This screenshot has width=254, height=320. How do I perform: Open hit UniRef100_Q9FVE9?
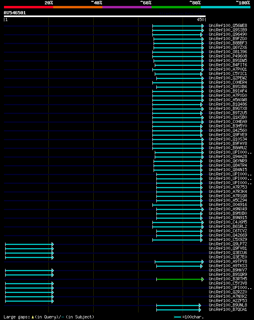pos(228,135)
